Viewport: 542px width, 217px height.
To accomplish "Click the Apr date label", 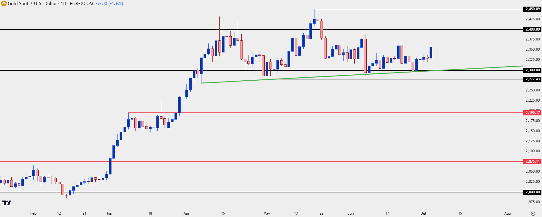I will point(186,213).
